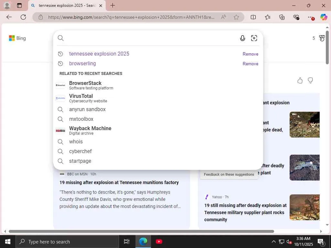Open tab actions menu

[x=19, y=5]
